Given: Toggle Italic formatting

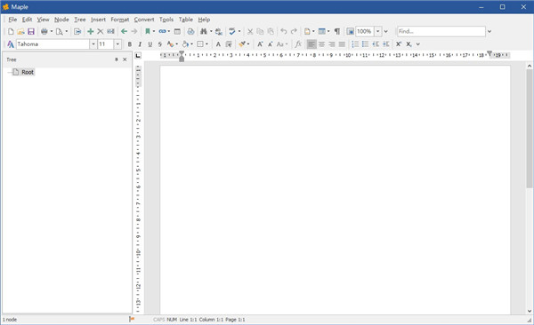Looking at the screenshot, I should (140, 44).
